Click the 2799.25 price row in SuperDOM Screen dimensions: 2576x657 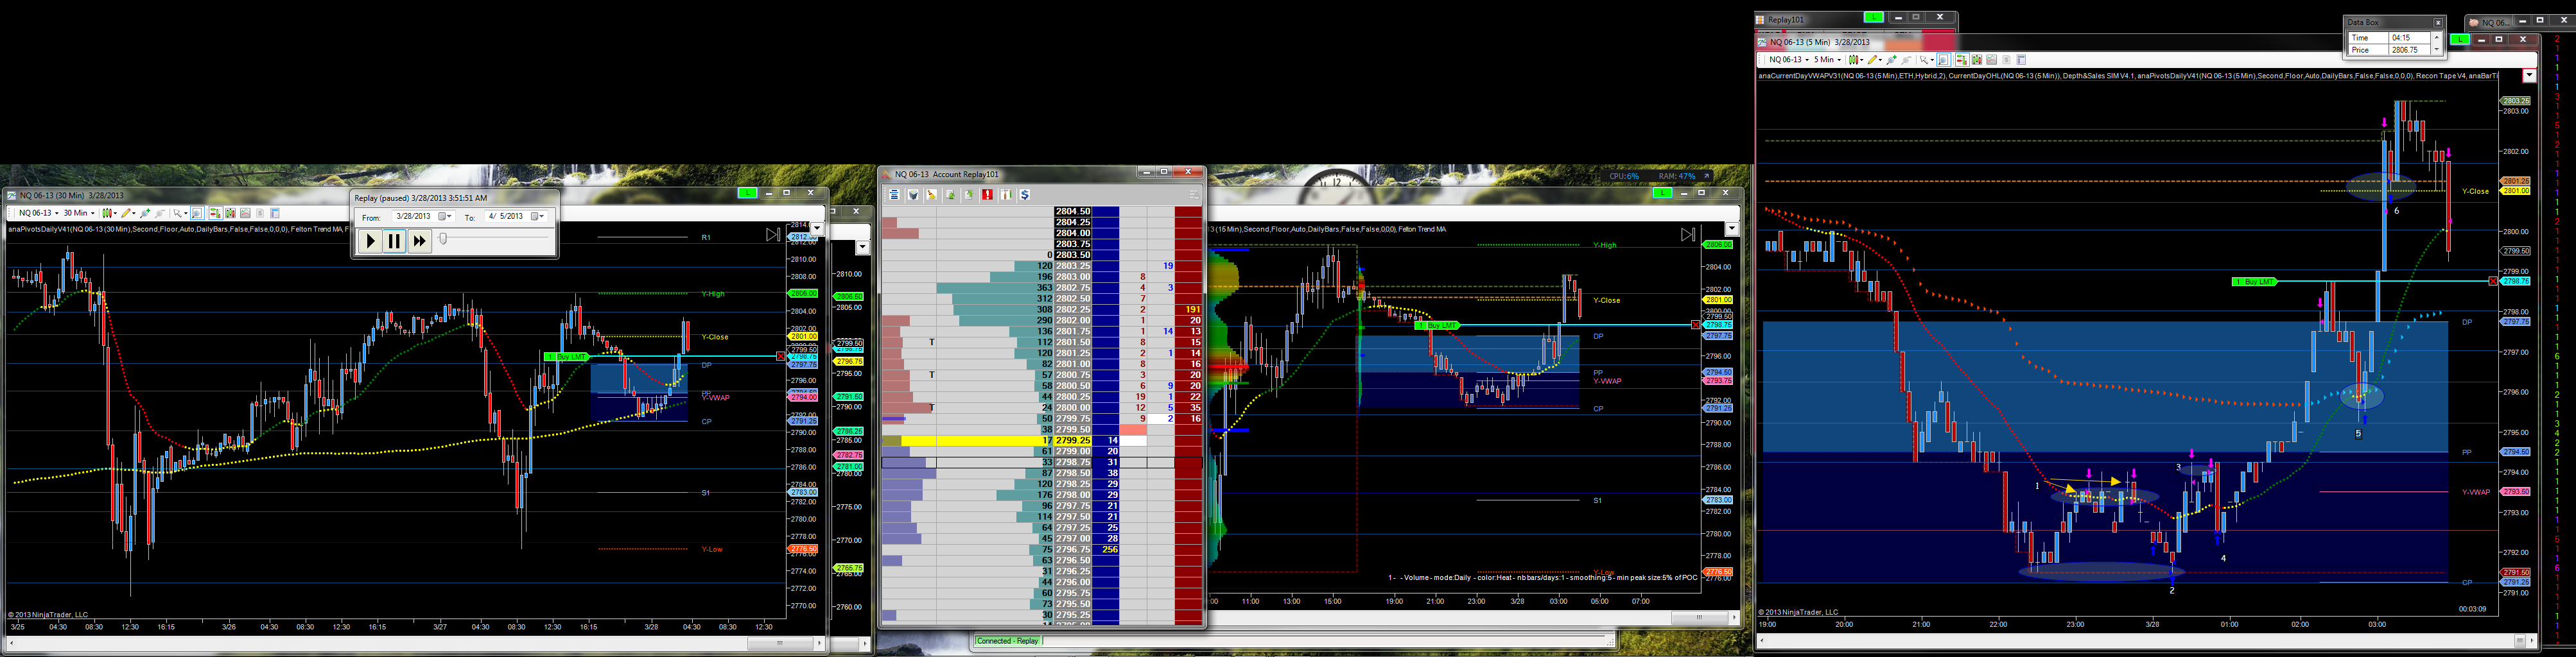click(1073, 440)
